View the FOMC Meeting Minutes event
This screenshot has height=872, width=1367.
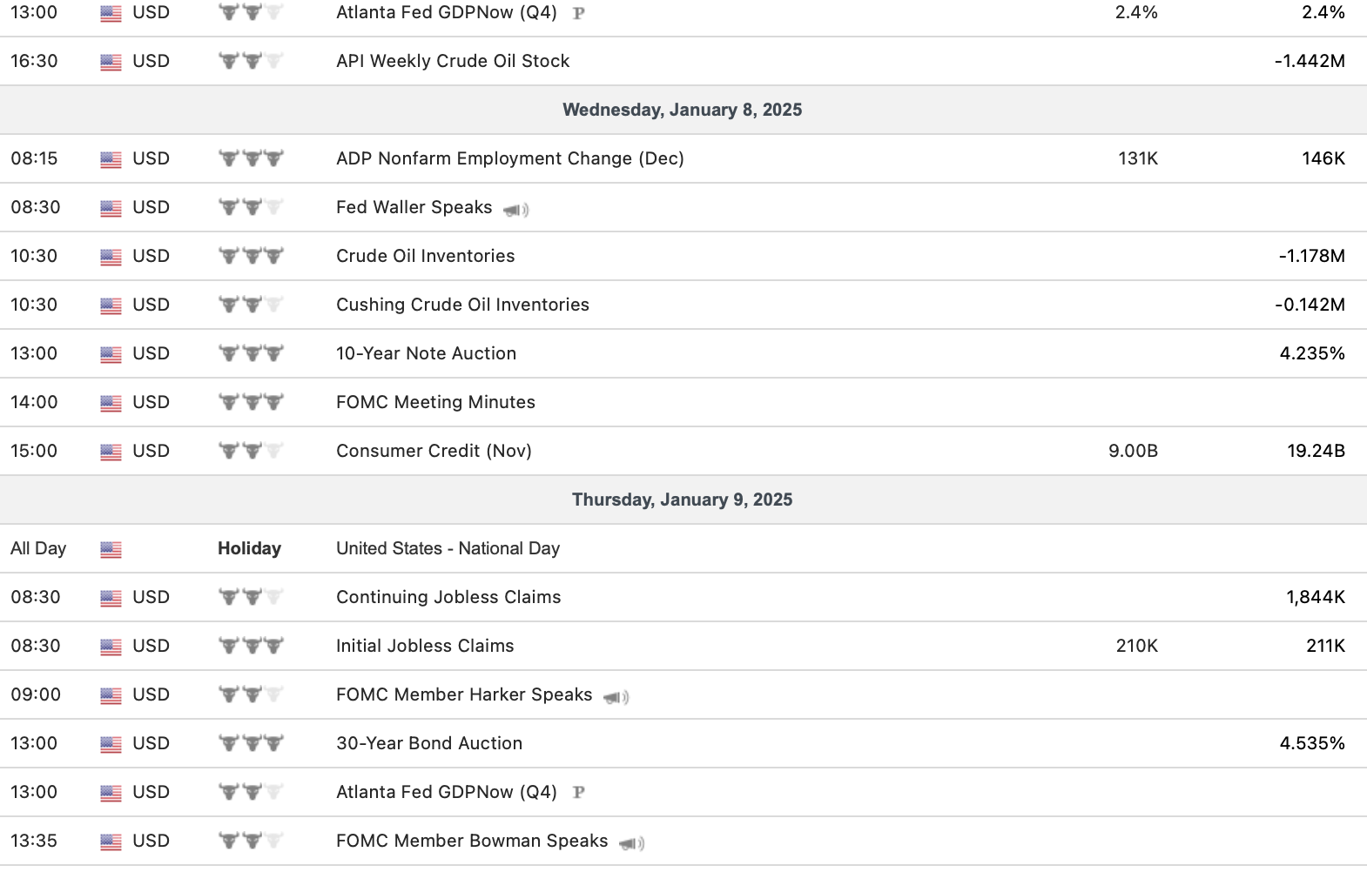point(435,402)
